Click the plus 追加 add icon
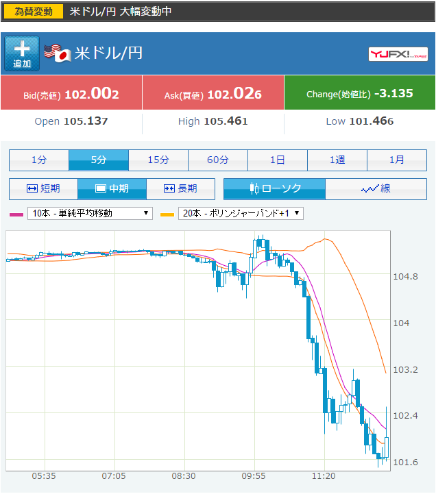 pyautogui.click(x=22, y=53)
